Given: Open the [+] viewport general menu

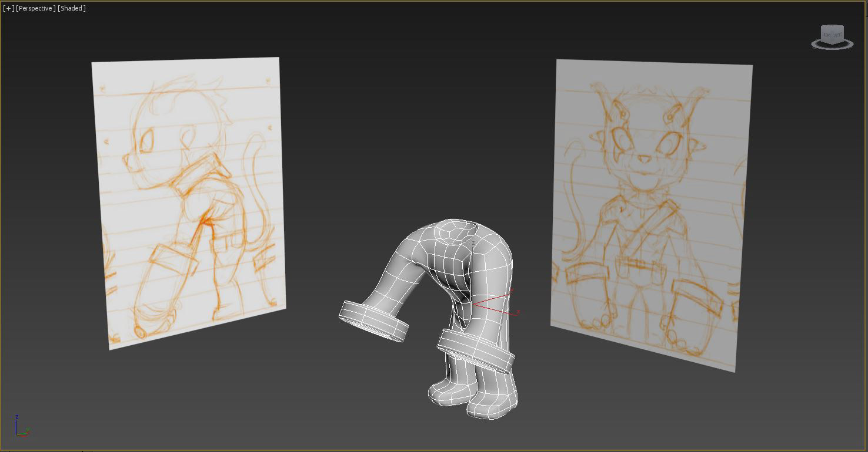Looking at the screenshot, I should click(8, 8).
